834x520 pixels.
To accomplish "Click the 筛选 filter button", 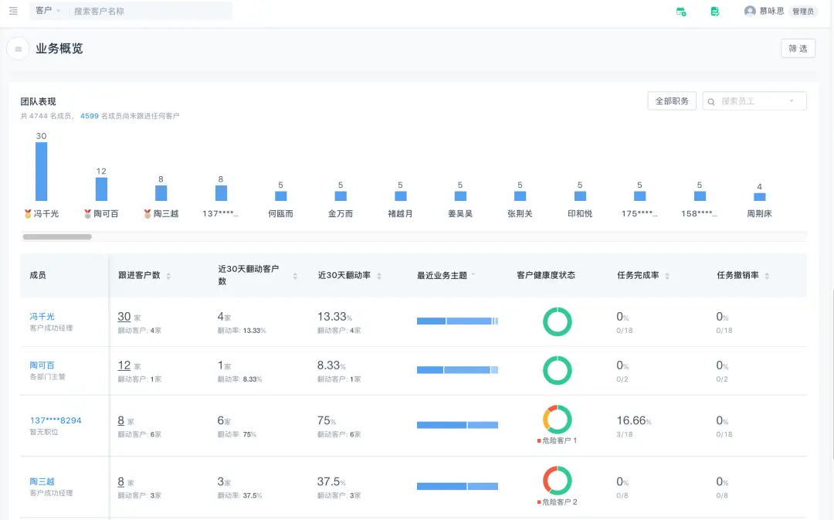I will pyautogui.click(x=798, y=49).
